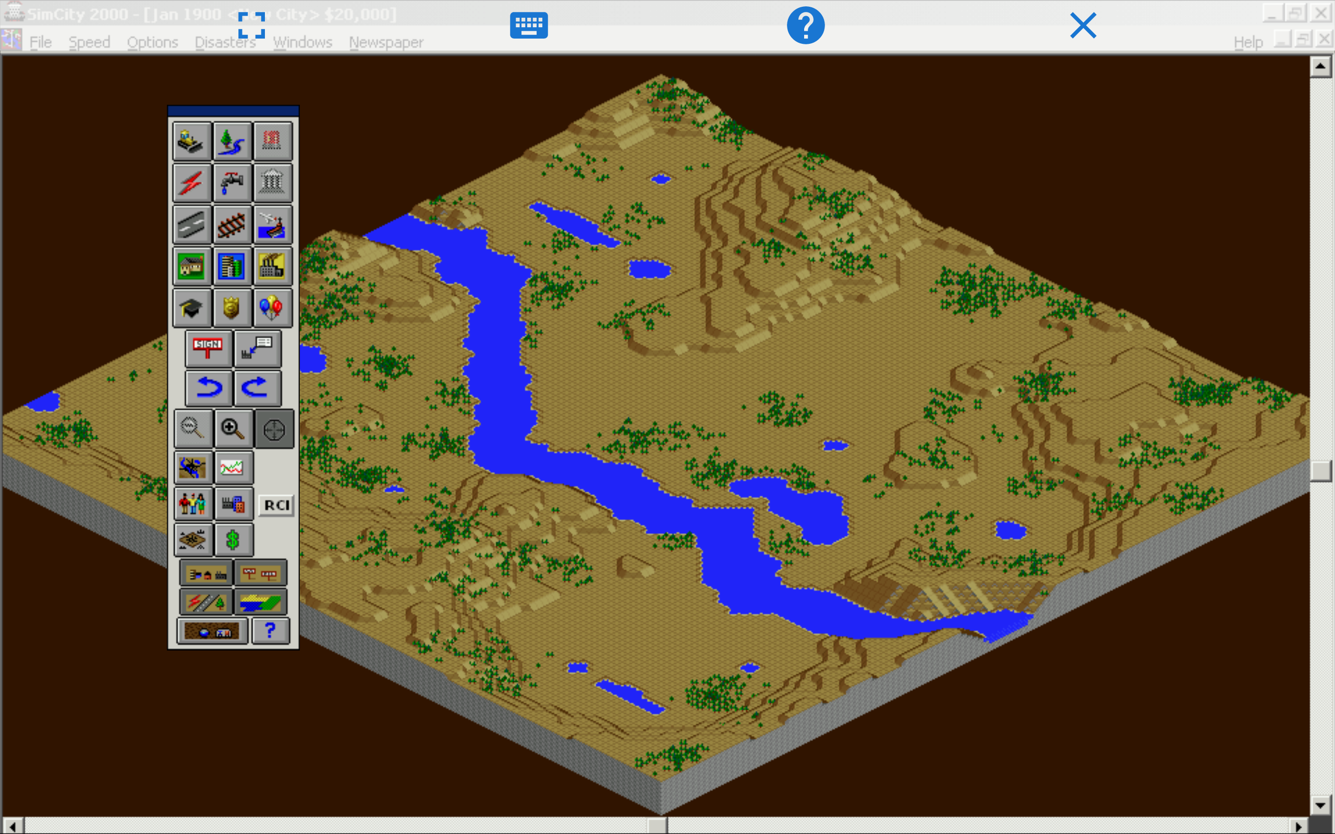Select the Education graduation cap tool
This screenshot has height=834, width=1335.
coord(191,308)
